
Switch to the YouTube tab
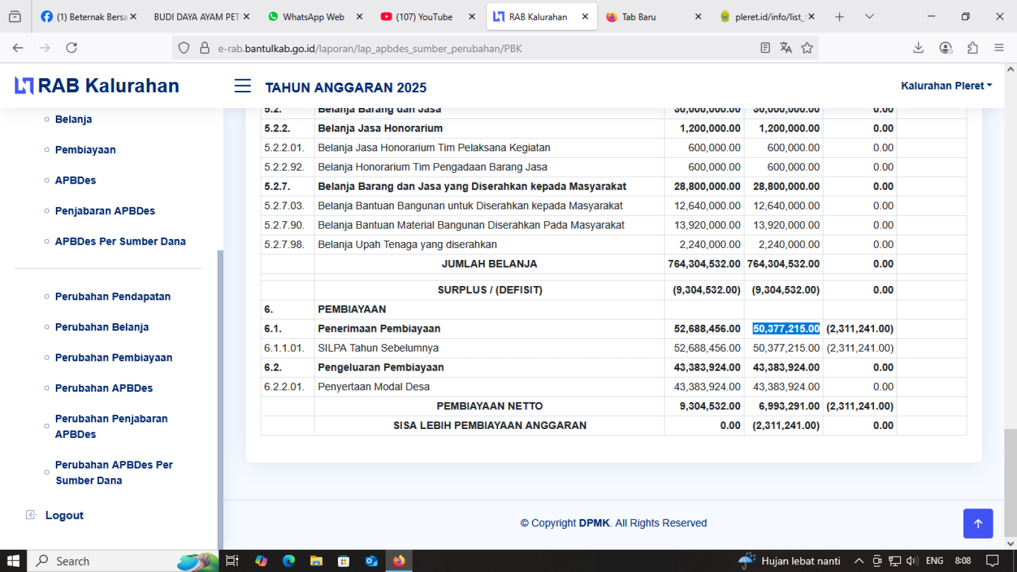[424, 17]
